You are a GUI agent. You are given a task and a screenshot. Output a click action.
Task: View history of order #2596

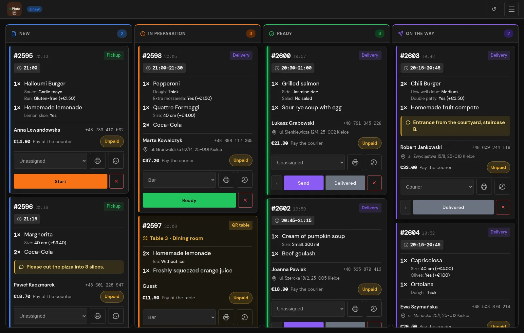116,316
